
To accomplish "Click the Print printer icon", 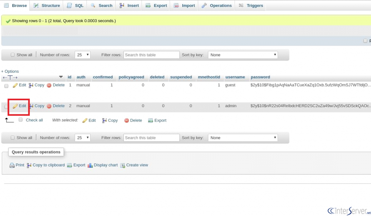I will 12,165.
